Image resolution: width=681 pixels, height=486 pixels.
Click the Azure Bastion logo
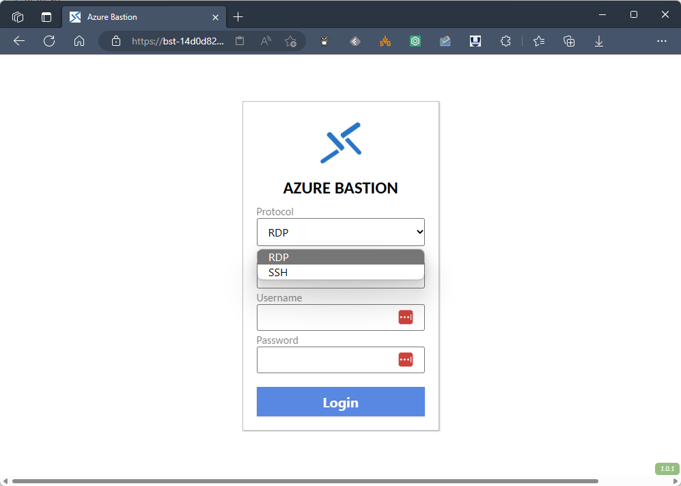coord(341,143)
